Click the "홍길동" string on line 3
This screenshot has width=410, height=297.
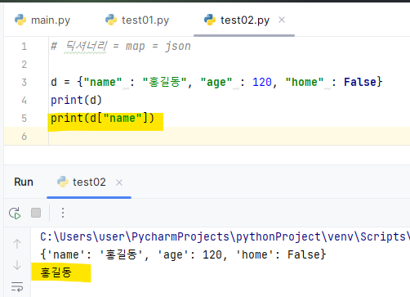pyautogui.click(x=164, y=82)
